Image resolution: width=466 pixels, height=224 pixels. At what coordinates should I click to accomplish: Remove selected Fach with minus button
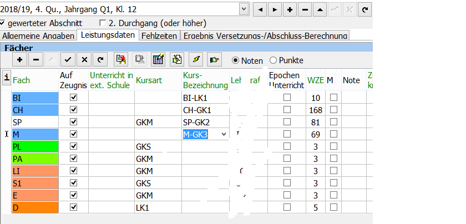(36, 60)
